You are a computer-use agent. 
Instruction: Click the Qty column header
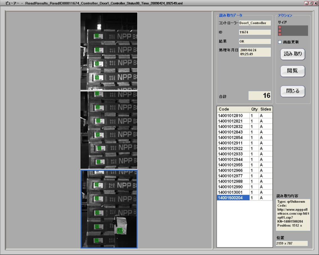point(254,109)
